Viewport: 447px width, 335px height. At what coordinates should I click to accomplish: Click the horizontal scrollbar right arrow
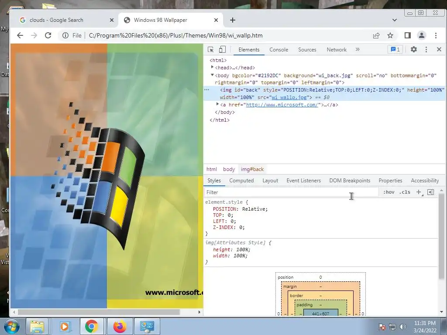pos(199,312)
